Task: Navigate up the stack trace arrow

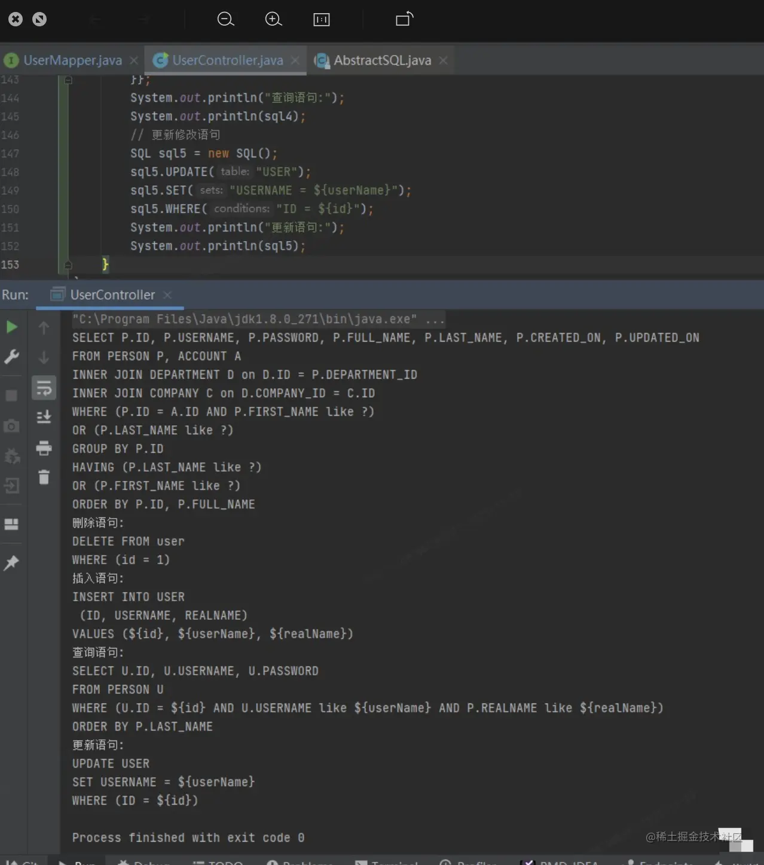Action: (44, 328)
